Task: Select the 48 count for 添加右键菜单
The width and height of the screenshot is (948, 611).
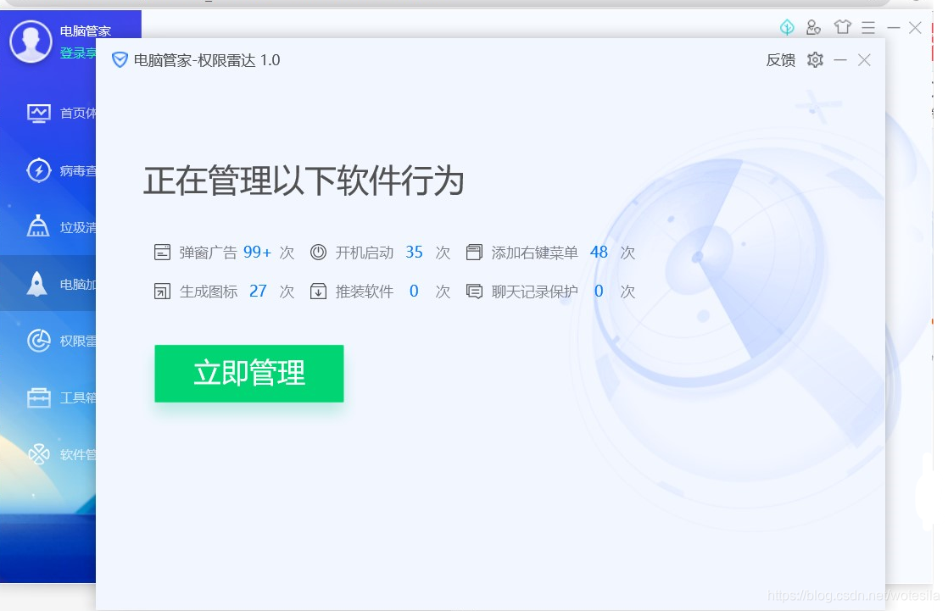Action: coord(599,252)
